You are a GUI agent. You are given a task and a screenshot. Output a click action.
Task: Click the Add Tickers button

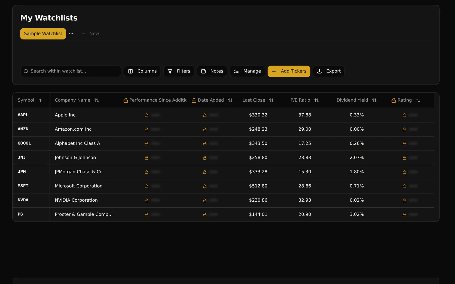(x=289, y=71)
